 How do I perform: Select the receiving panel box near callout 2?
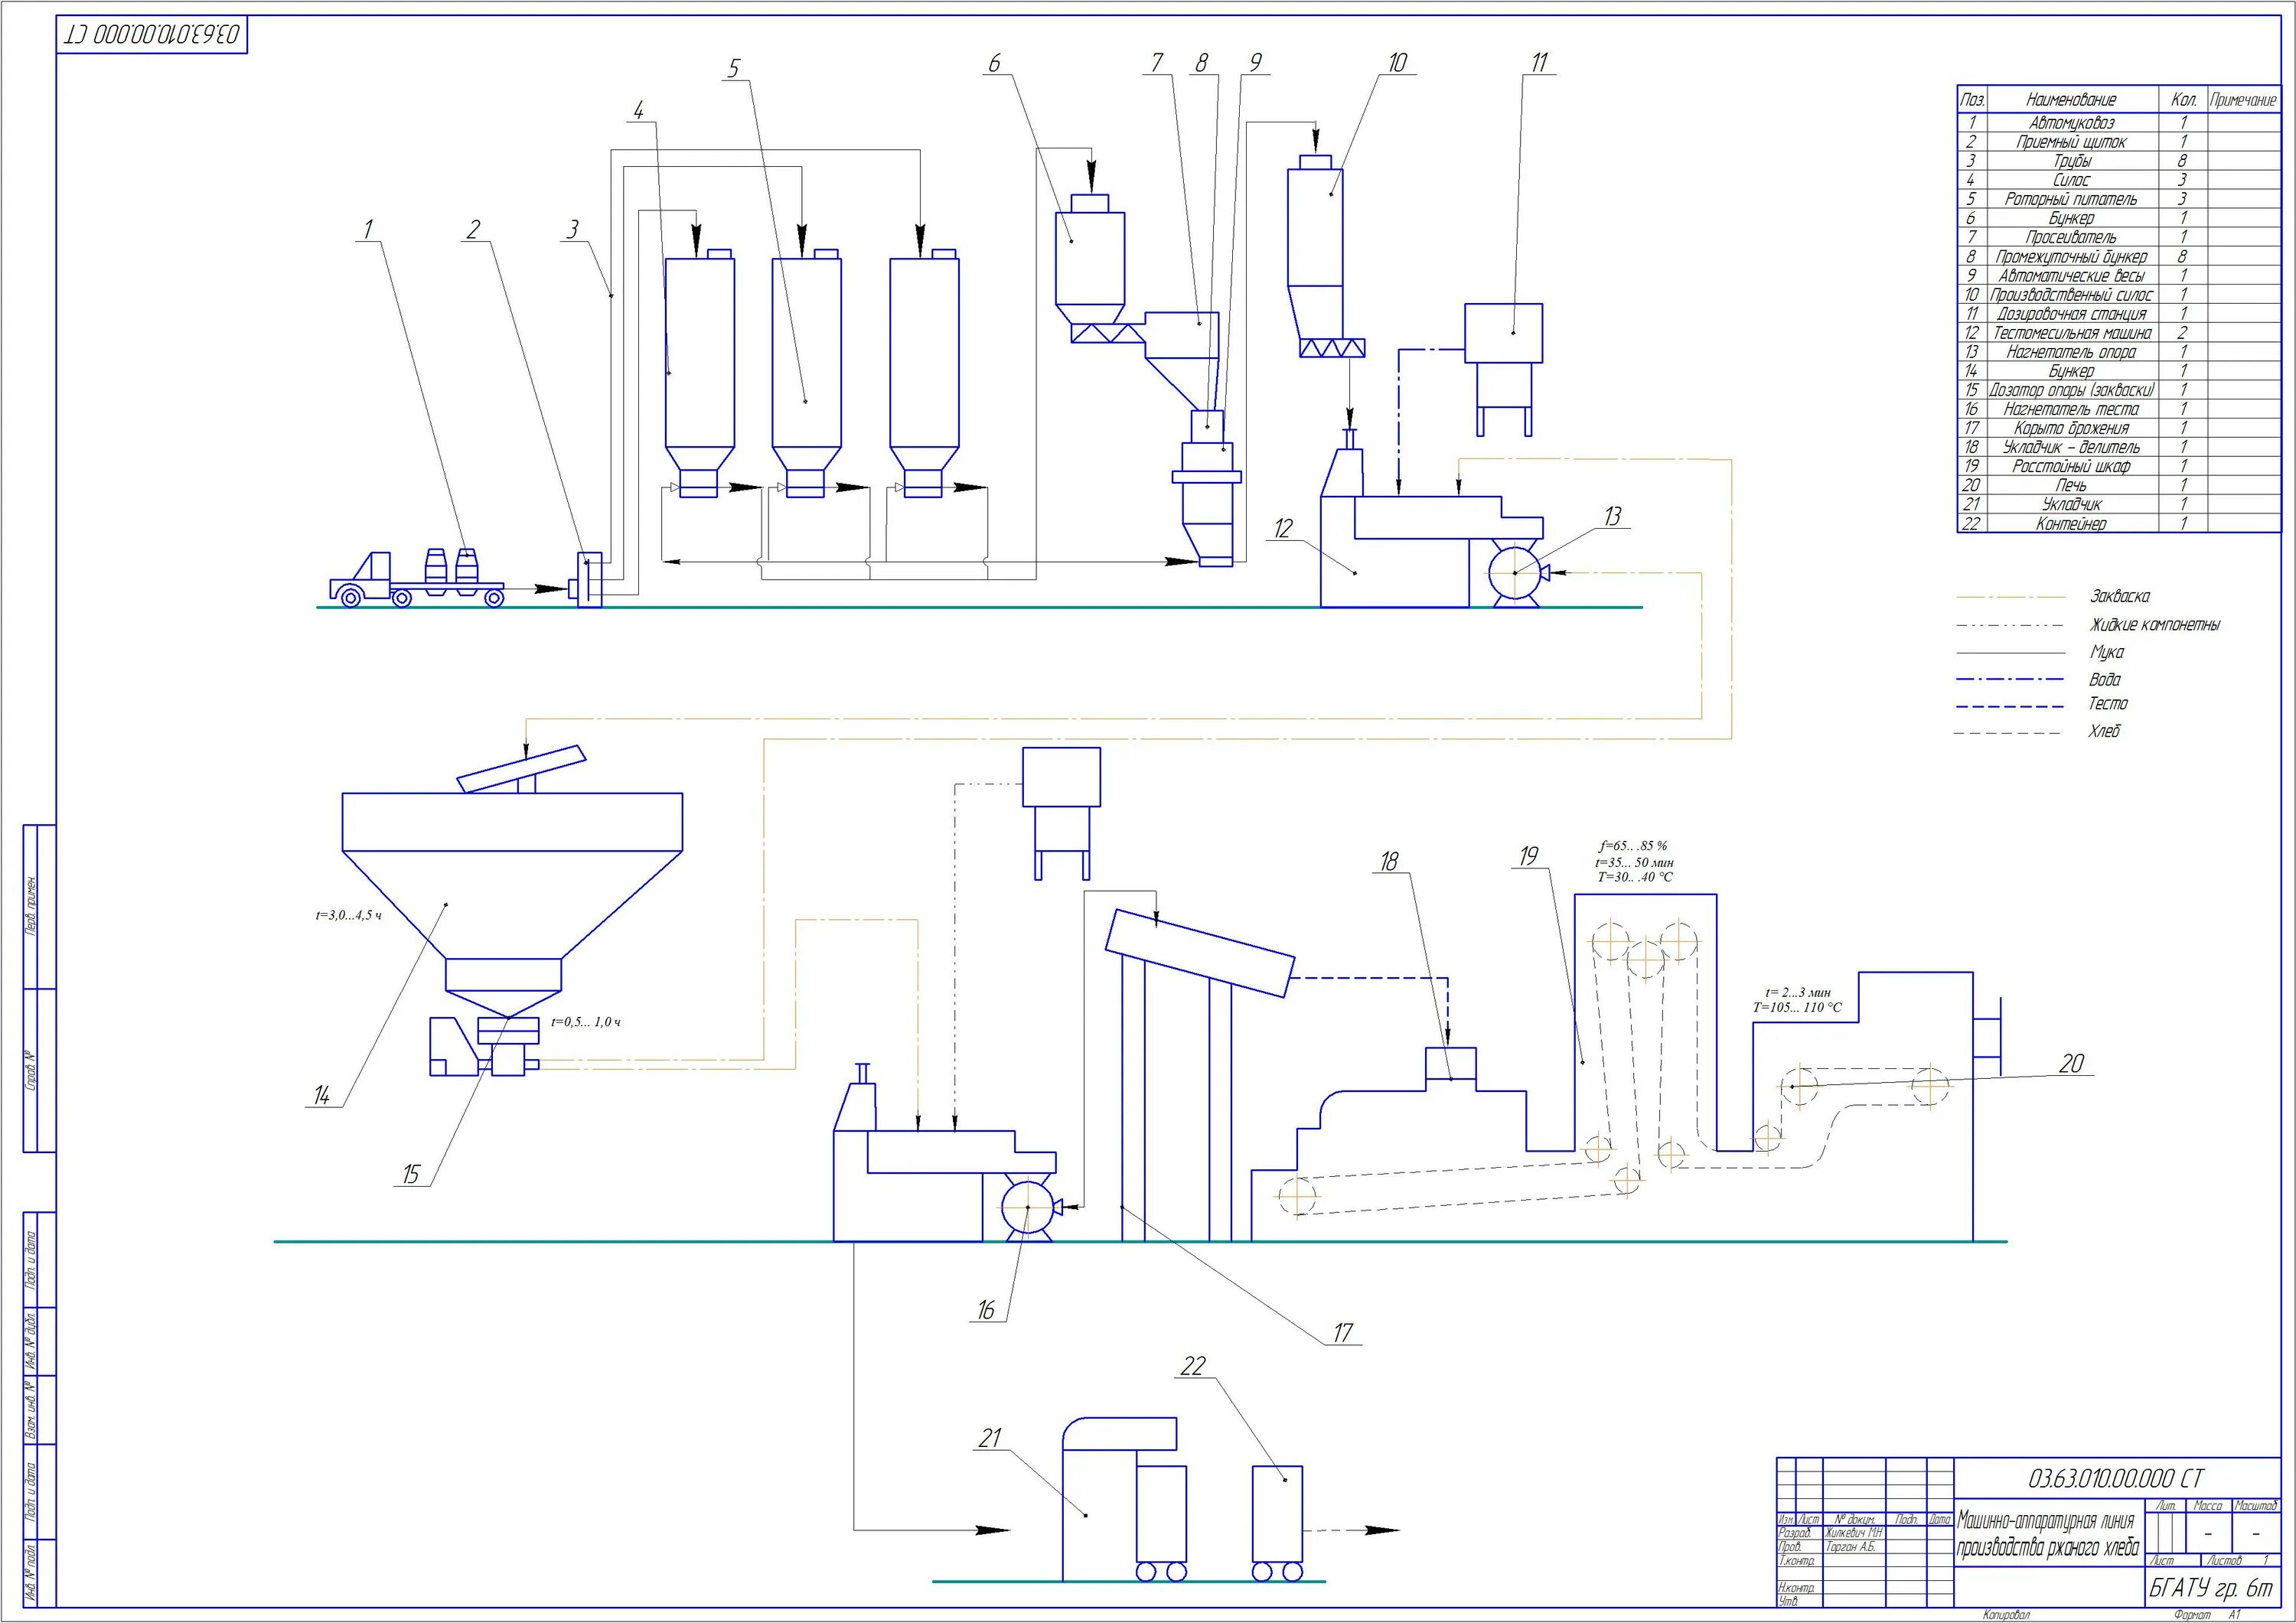pos(590,579)
